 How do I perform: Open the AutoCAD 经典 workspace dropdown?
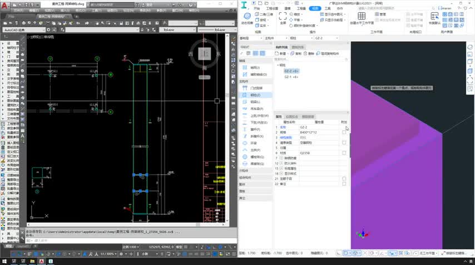pyautogui.click(x=25, y=29)
